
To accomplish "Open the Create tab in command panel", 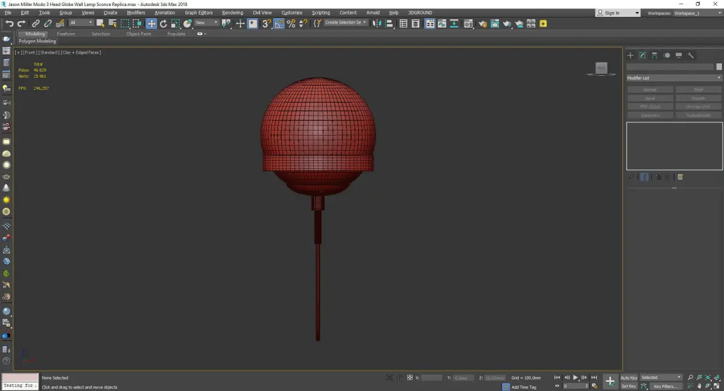I will pos(630,55).
